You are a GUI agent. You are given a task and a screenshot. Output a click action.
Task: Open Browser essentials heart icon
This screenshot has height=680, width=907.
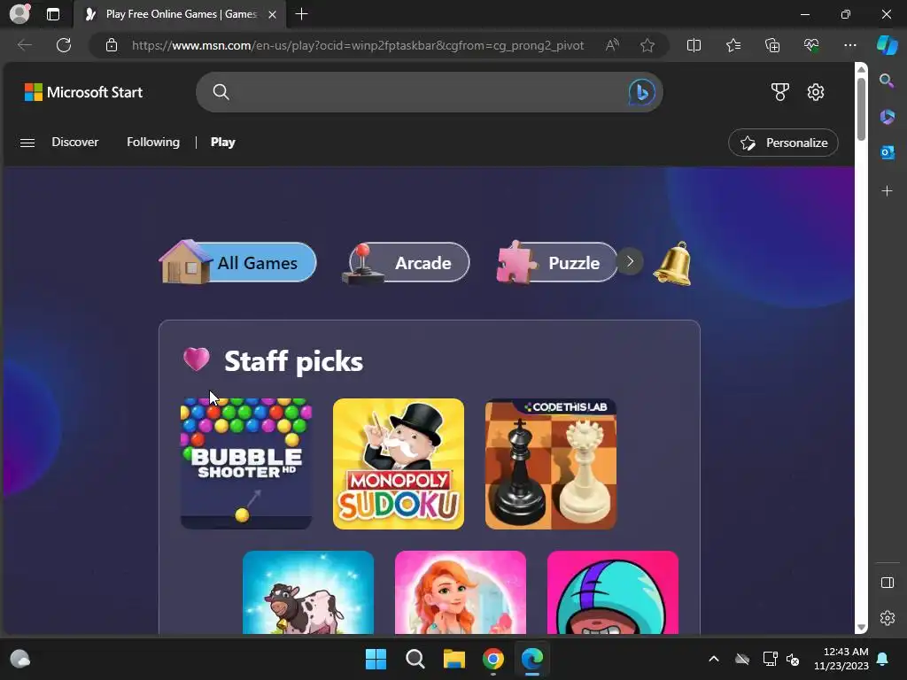(x=811, y=45)
